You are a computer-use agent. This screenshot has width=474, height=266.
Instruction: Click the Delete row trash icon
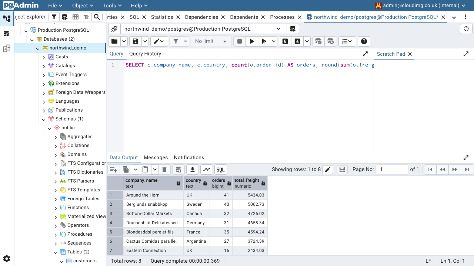tap(164, 170)
